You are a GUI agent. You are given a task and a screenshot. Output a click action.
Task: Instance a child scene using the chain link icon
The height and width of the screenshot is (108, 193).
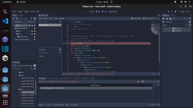[17, 19]
